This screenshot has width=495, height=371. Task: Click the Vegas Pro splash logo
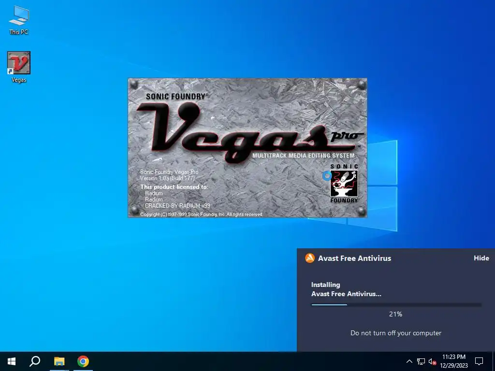(249, 132)
